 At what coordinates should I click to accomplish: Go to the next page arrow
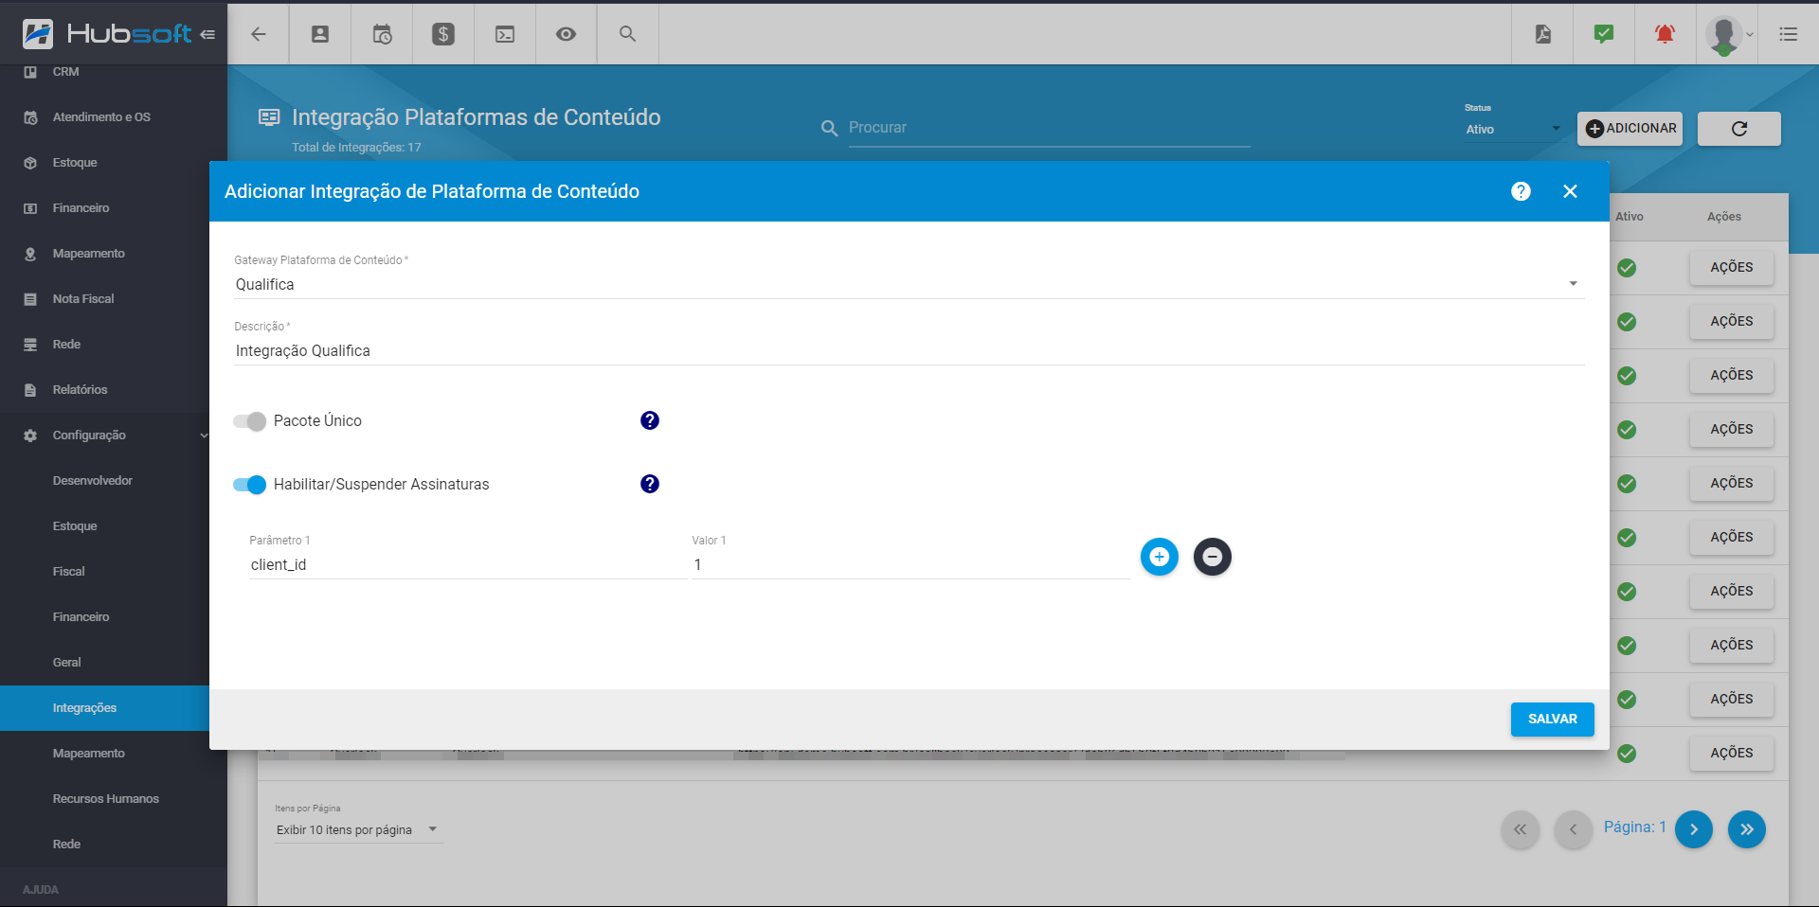pos(1694,829)
